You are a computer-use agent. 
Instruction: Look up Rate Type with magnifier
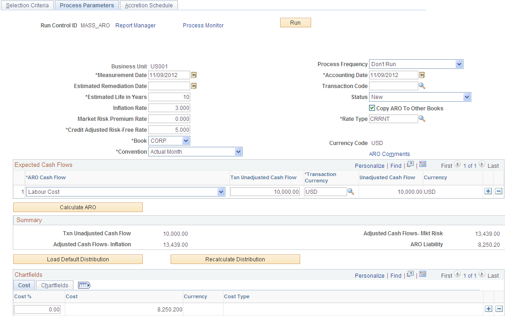(422, 119)
